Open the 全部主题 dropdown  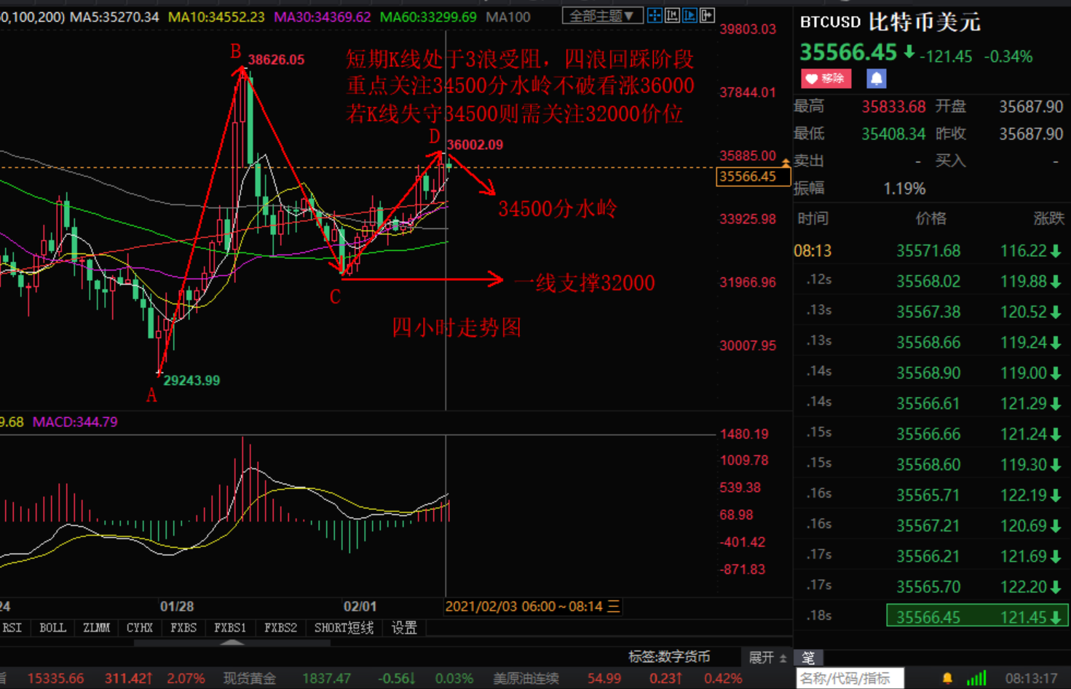[x=601, y=15]
